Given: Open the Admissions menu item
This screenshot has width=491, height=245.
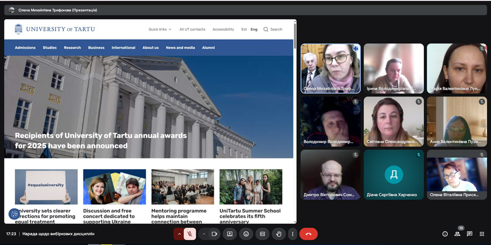Looking at the screenshot, I should click(25, 48).
